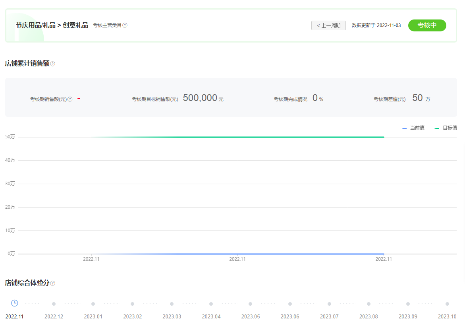Click the 考核期目标销售额(元) label

[x=155, y=99]
